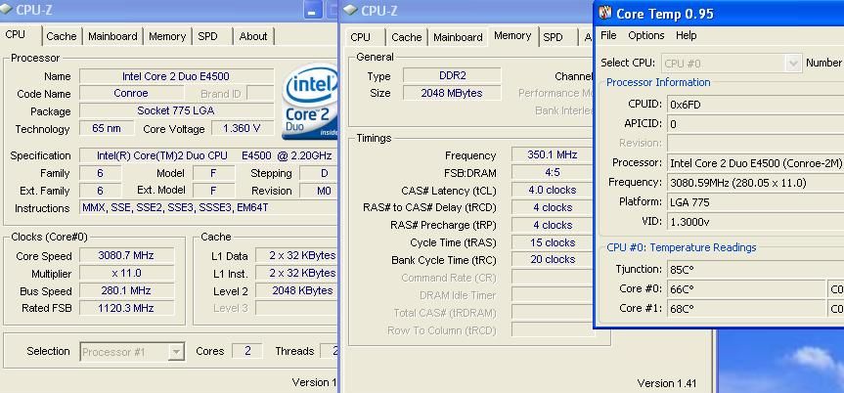Click the Specification field with E4500 @ 2.20GHz
The width and height of the screenshot is (844, 393).
pos(207,155)
